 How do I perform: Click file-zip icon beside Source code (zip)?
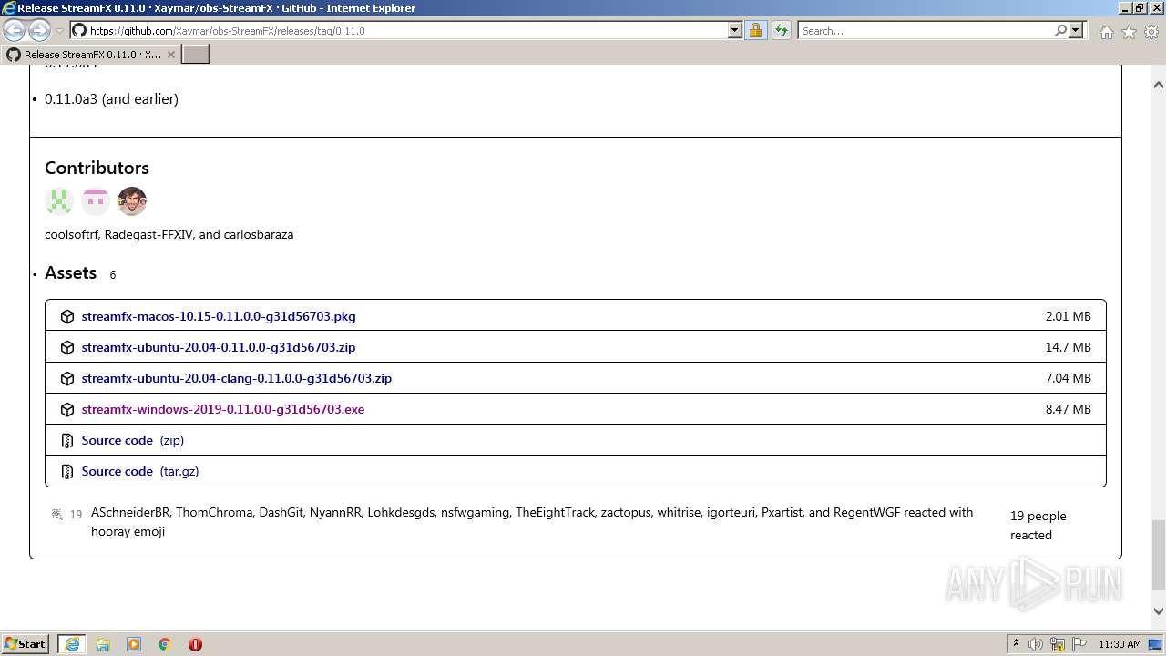[67, 441]
